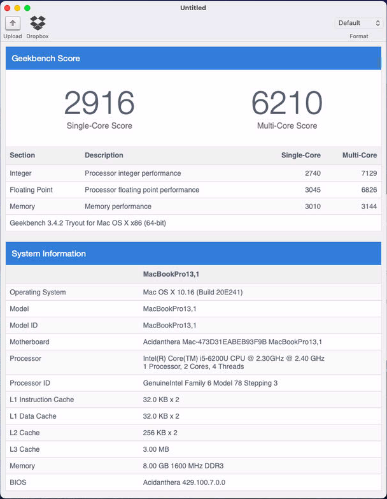Click the green zoom window button
Screen dimensions: 387x499
pos(27,8)
